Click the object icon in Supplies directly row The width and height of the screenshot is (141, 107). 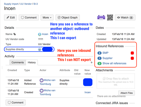(40, 49)
